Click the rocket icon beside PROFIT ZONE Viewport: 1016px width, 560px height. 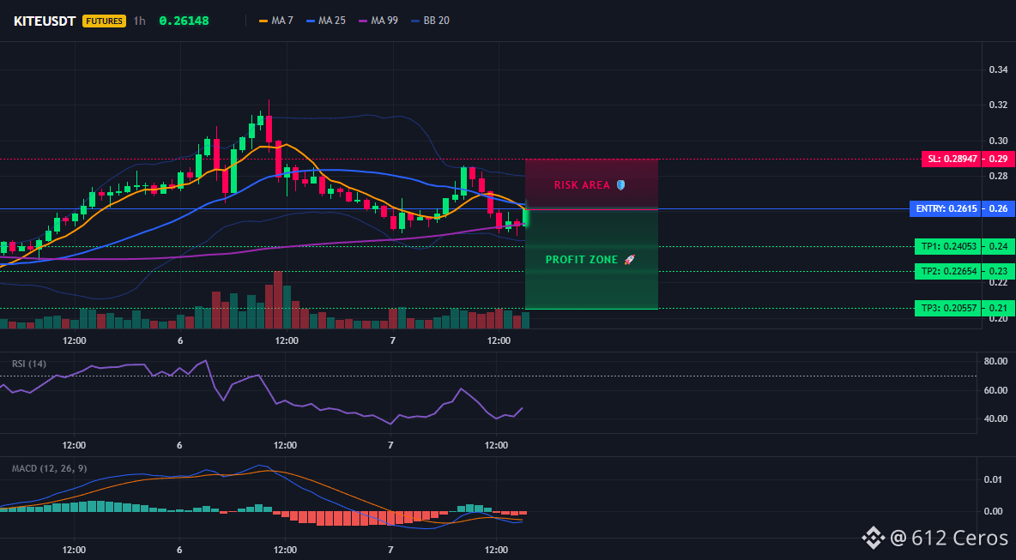point(629,260)
